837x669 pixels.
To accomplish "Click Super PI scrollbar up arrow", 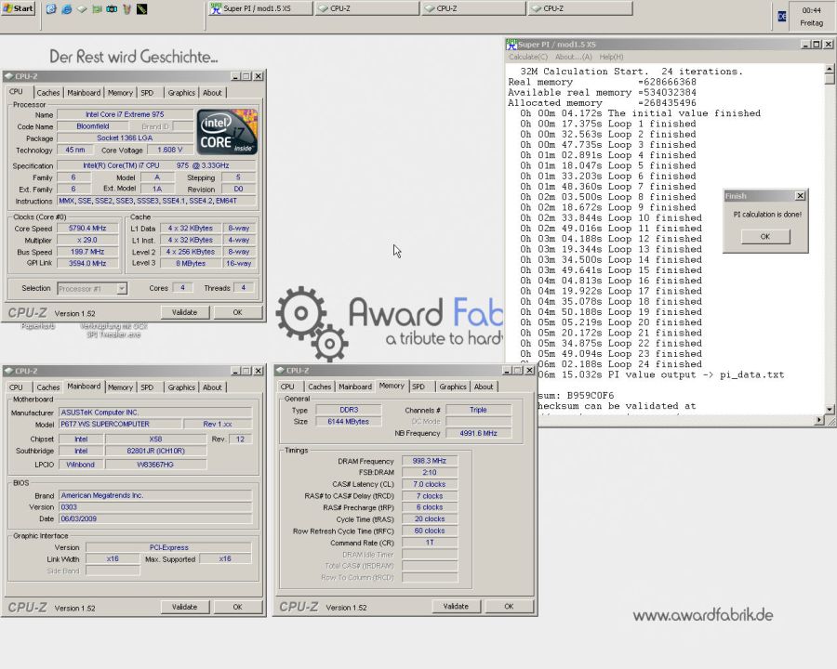I will click(829, 69).
